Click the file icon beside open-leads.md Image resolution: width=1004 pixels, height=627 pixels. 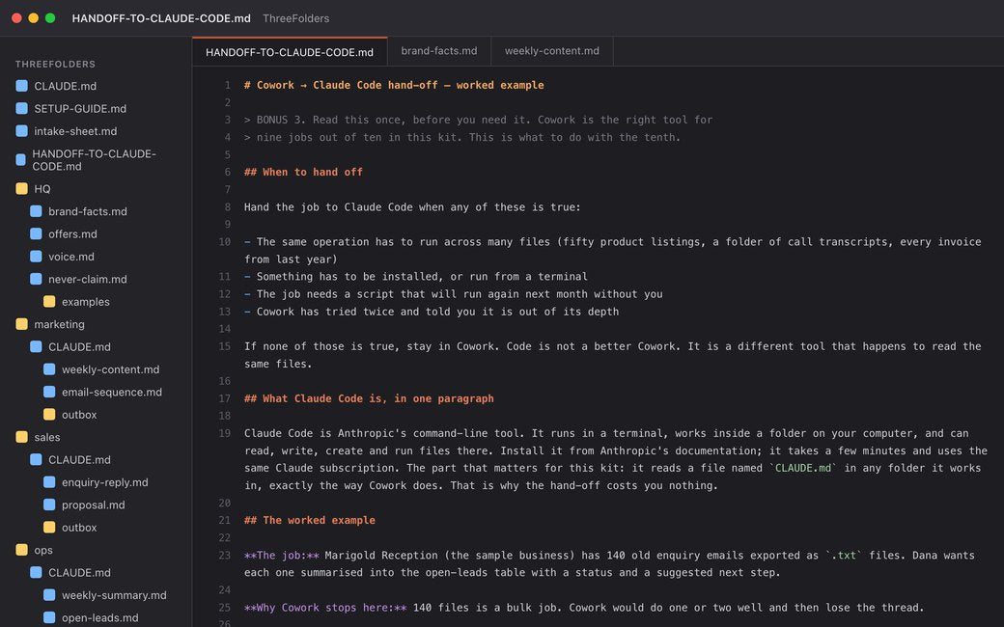coord(49,618)
